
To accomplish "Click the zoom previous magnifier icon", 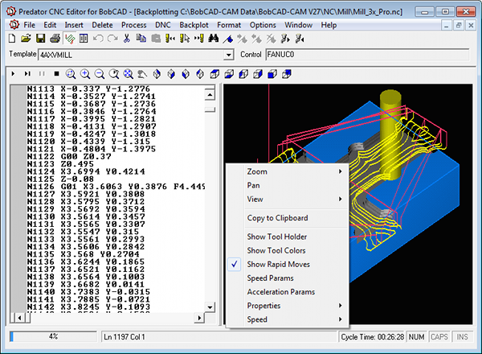I will (x=114, y=74).
